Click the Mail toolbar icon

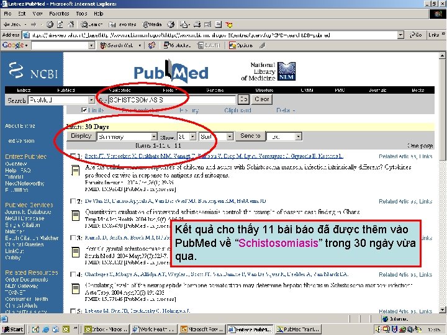(184, 24)
